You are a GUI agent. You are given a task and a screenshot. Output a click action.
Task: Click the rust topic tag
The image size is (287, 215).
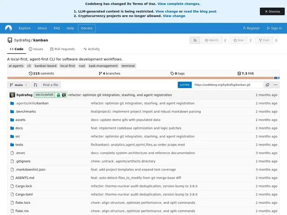(82, 66)
